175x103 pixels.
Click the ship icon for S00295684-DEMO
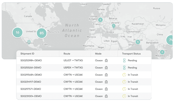tap(106, 75)
